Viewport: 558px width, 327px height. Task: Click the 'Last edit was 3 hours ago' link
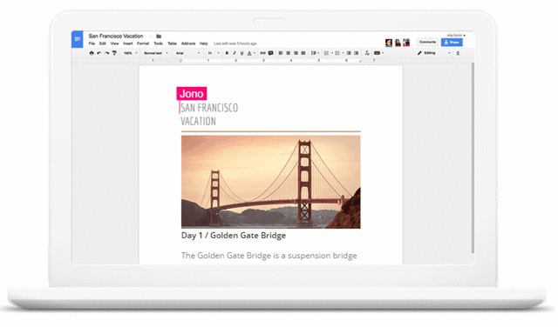coord(235,43)
